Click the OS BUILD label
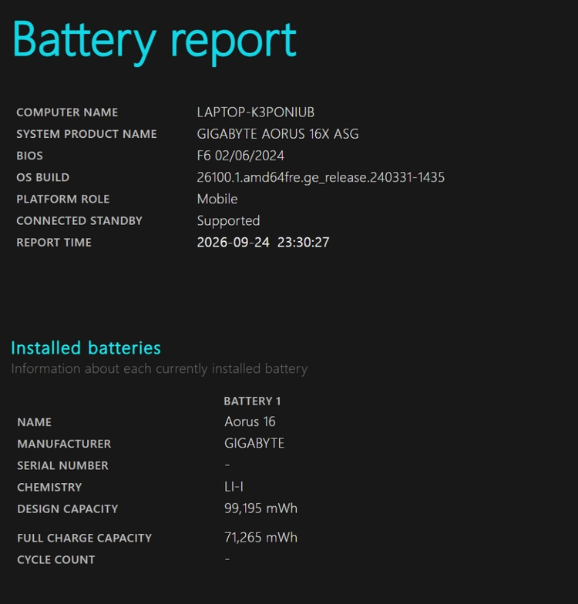 43,177
